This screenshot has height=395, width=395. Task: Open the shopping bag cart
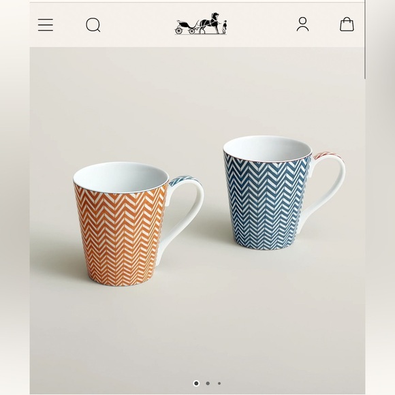pos(347,25)
